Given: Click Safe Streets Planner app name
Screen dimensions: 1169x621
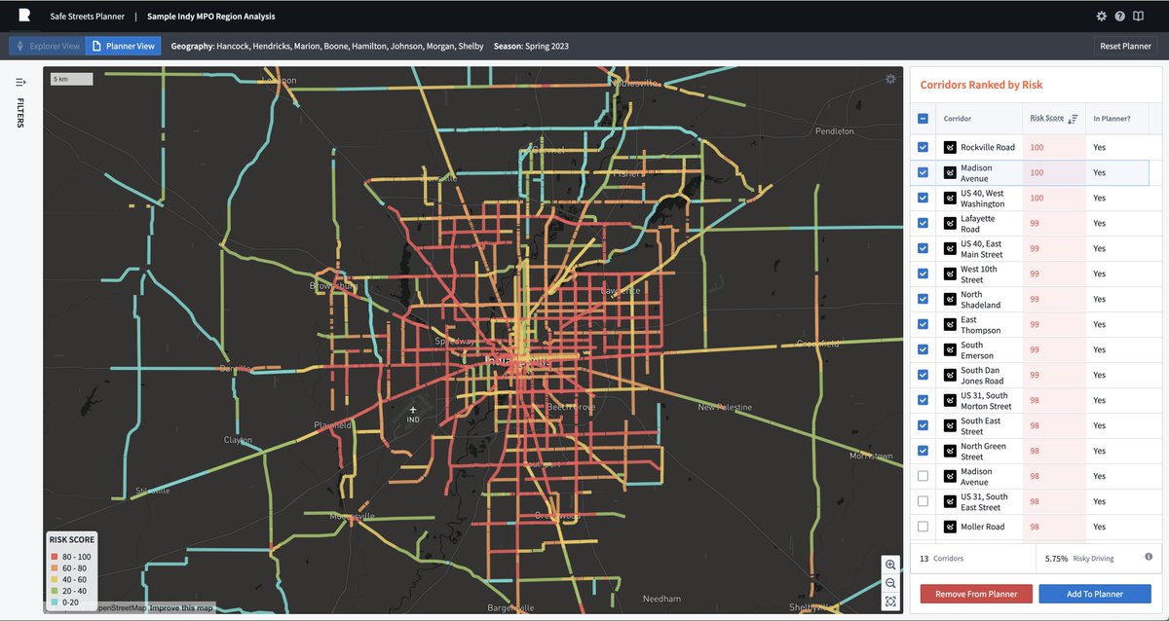Looking at the screenshot, I should [x=88, y=17].
